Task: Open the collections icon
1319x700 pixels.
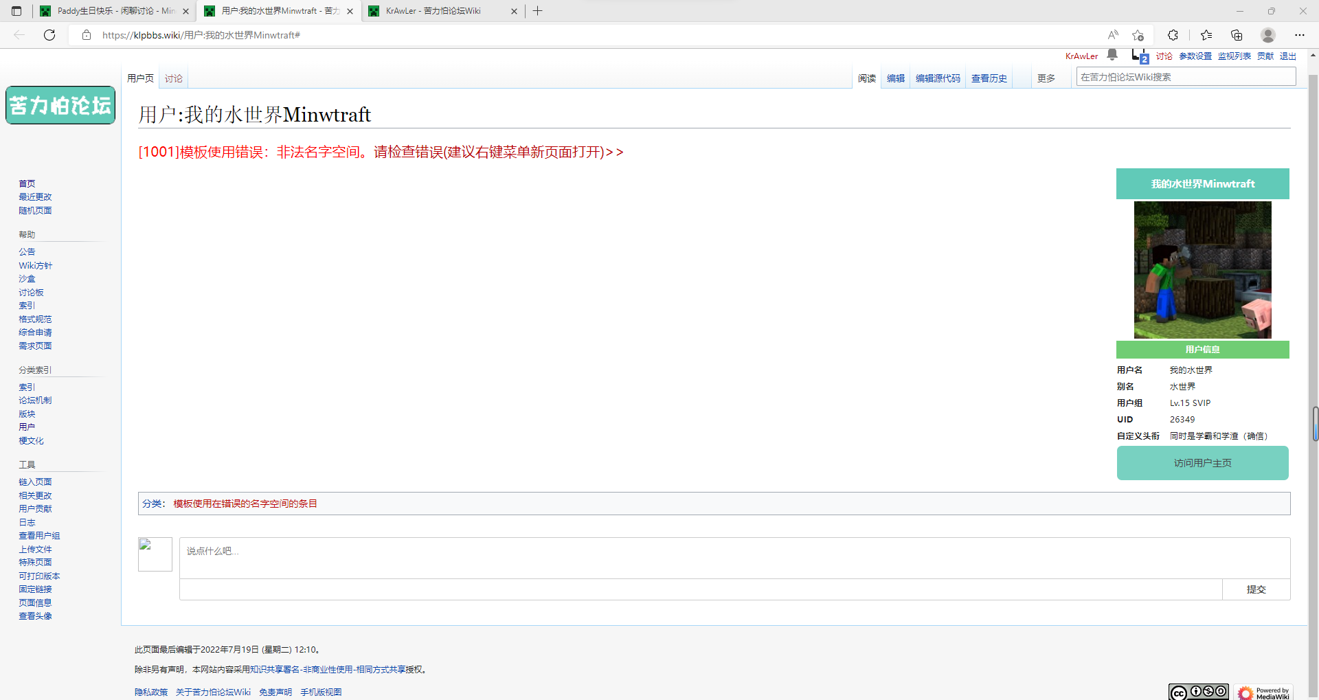Action: [x=1237, y=35]
